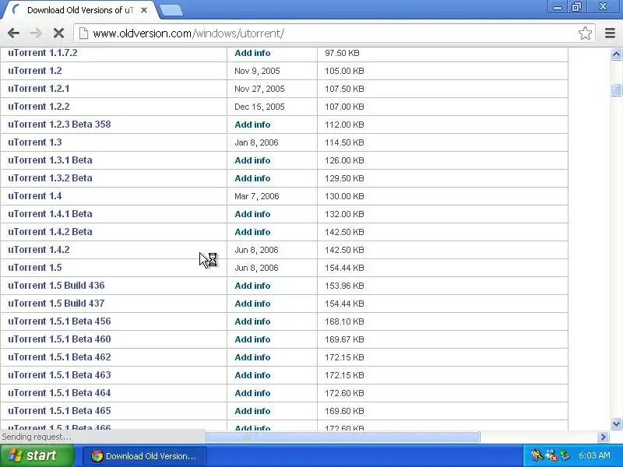
Task: Open uTorrent 1.5.1 Beta 464 link
Action: (x=59, y=392)
